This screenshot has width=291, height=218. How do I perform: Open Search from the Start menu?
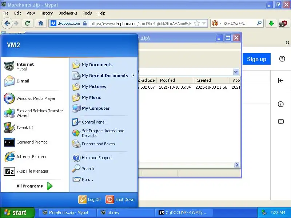tap(104, 169)
